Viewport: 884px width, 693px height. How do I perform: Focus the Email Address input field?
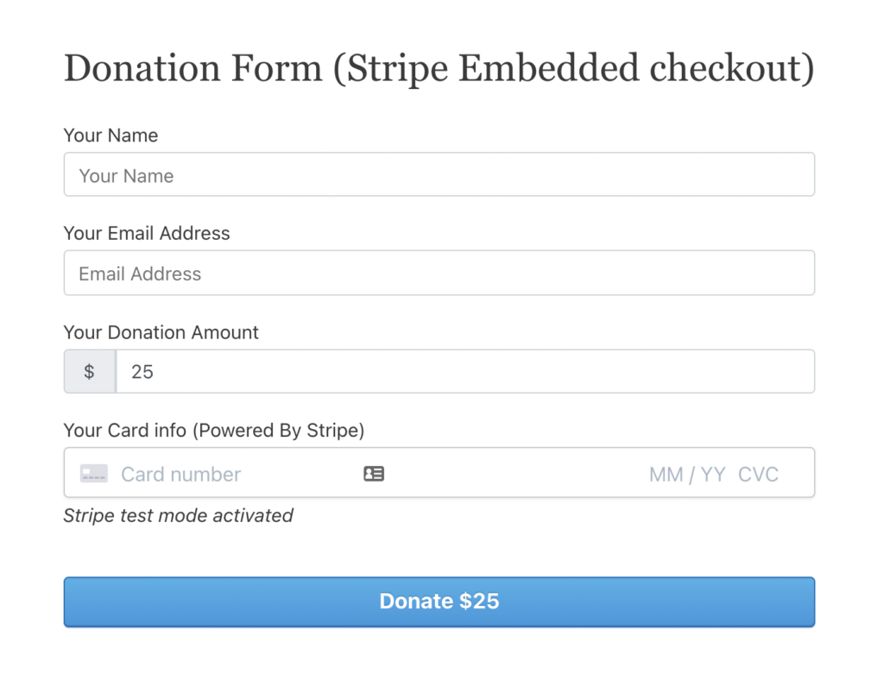[439, 273]
